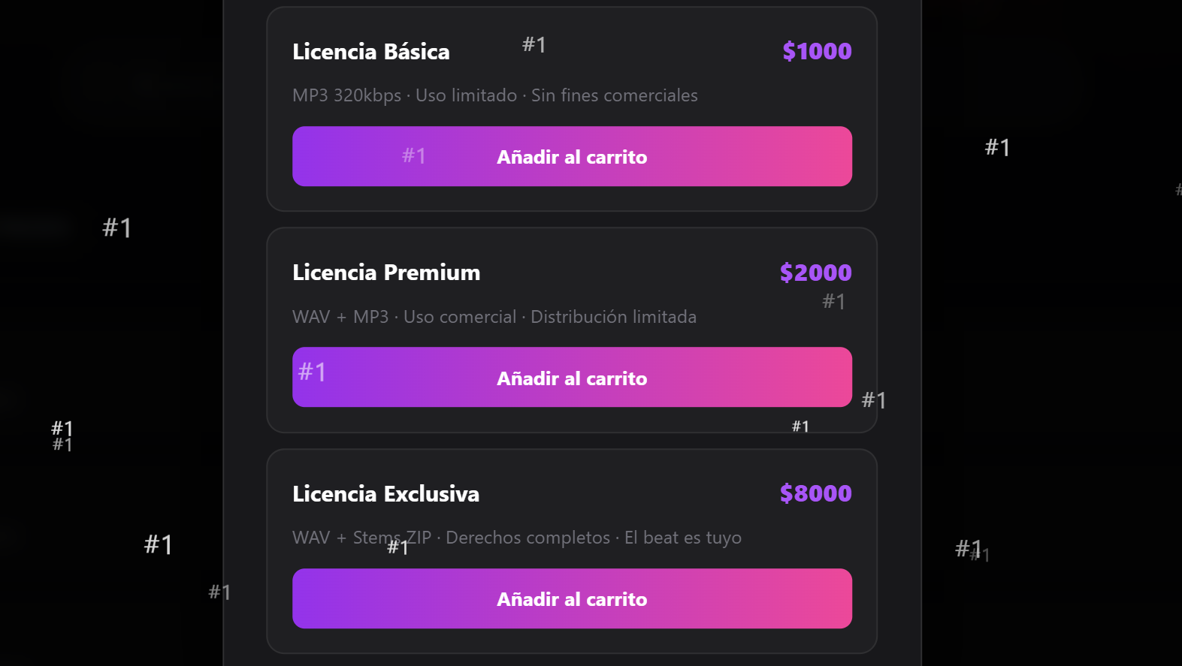Click Añadir al carrito for Licencia Premium
Image resolution: width=1182 pixels, height=666 pixels.
click(x=572, y=377)
